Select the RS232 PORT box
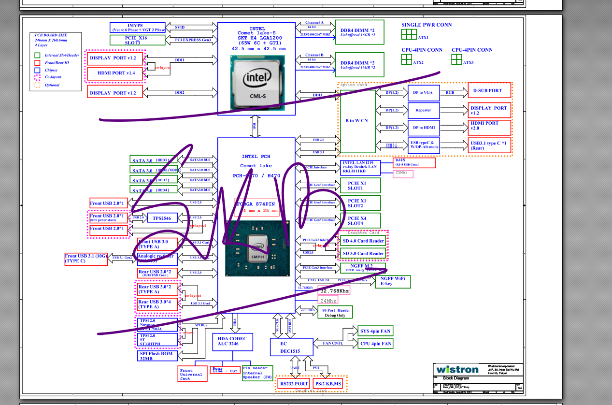 pyautogui.click(x=294, y=384)
